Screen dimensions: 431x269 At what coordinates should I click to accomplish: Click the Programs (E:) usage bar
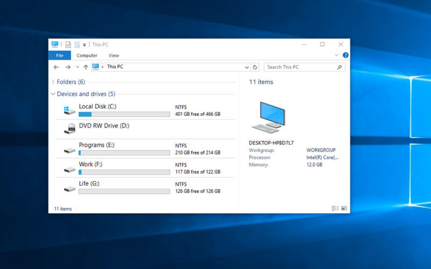click(x=124, y=153)
